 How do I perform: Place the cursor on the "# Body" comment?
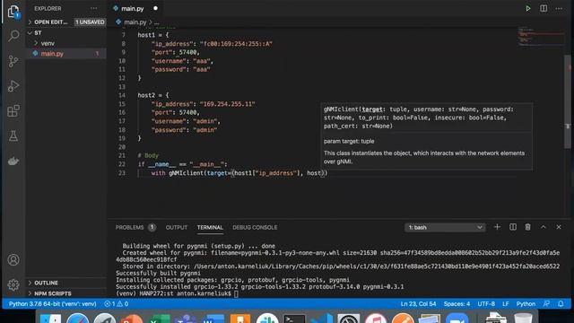pyautogui.click(x=148, y=155)
